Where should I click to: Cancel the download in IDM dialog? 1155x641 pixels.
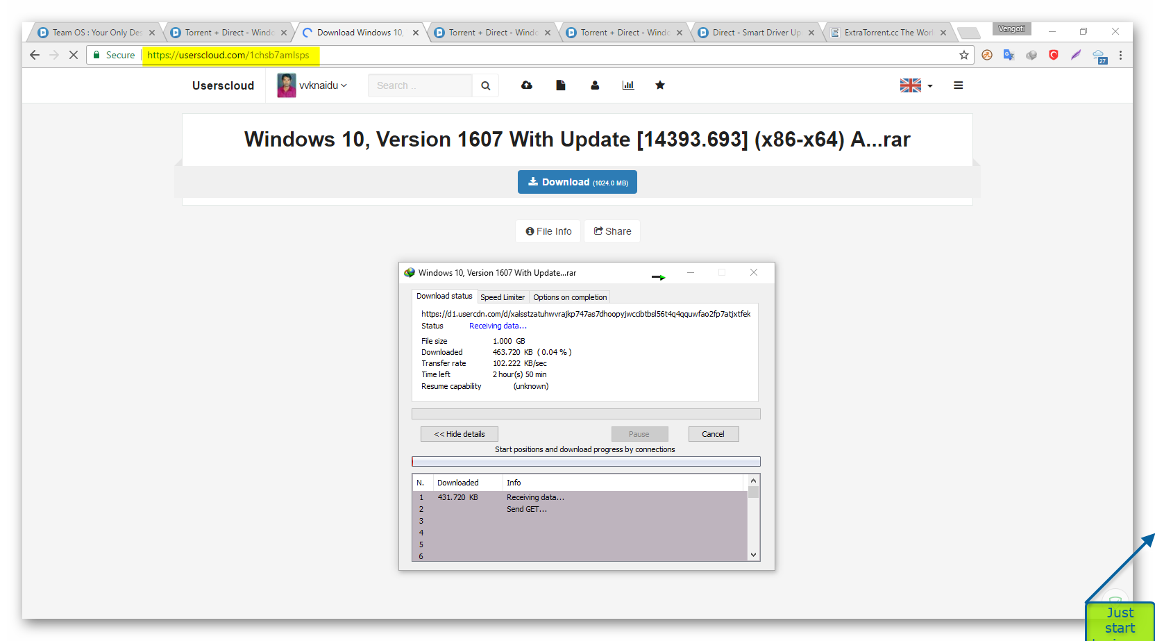pyautogui.click(x=714, y=434)
